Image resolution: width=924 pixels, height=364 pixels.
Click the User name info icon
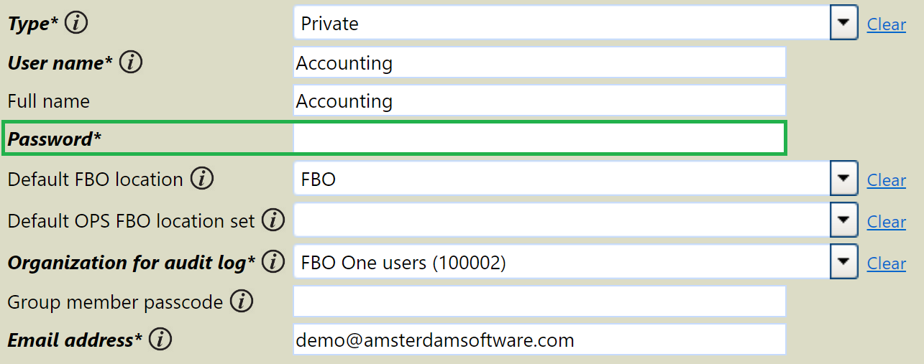(x=131, y=62)
